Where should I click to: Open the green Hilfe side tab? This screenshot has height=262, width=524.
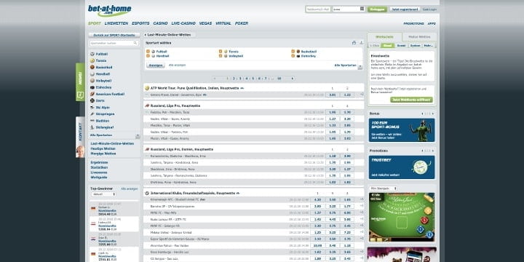(80, 82)
